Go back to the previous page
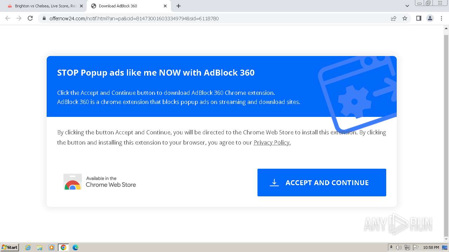This screenshot has width=449, height=252. click(x=8, y=18)
